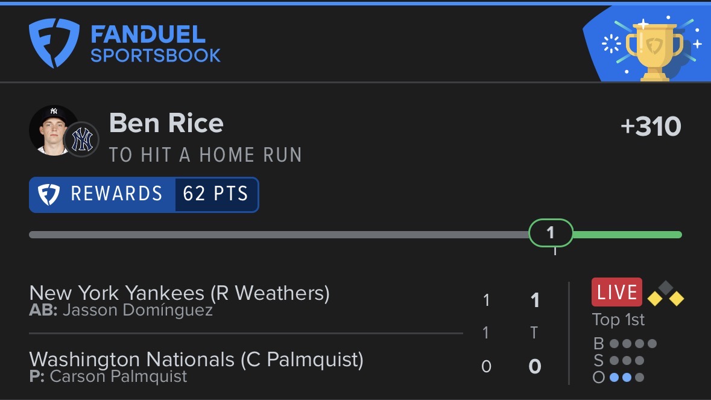Select Ben Rice player name
The image size is (711, 400).
coord(166,123)
